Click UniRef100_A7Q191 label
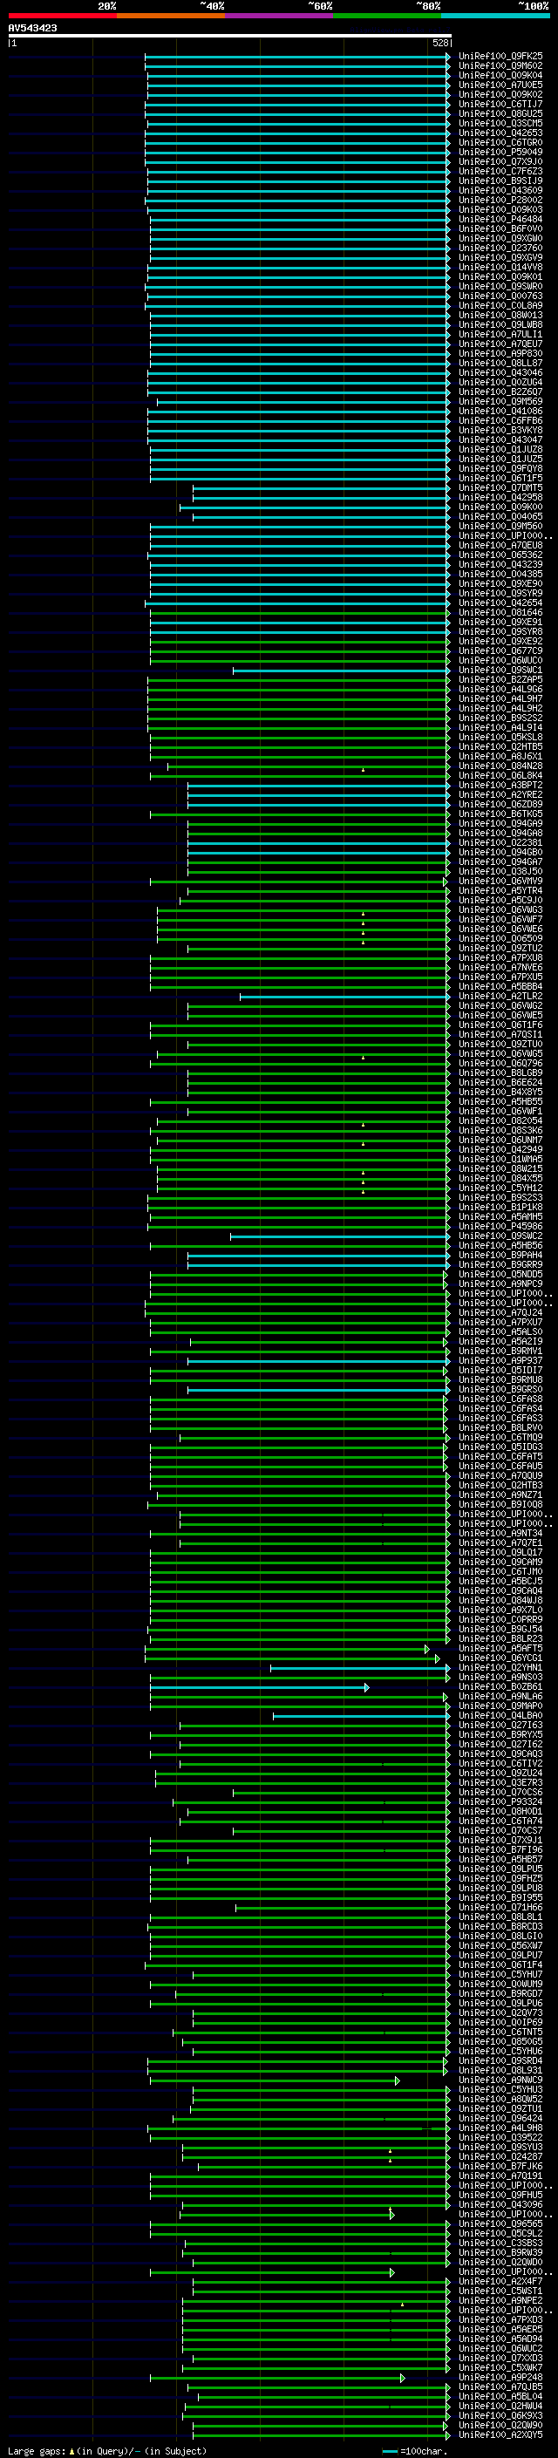558x2458 pixels. [500, 2176]
